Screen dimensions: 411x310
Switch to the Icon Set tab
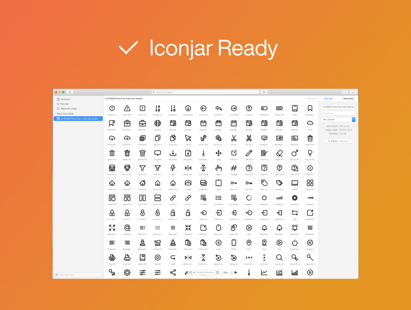click(328, 99)
